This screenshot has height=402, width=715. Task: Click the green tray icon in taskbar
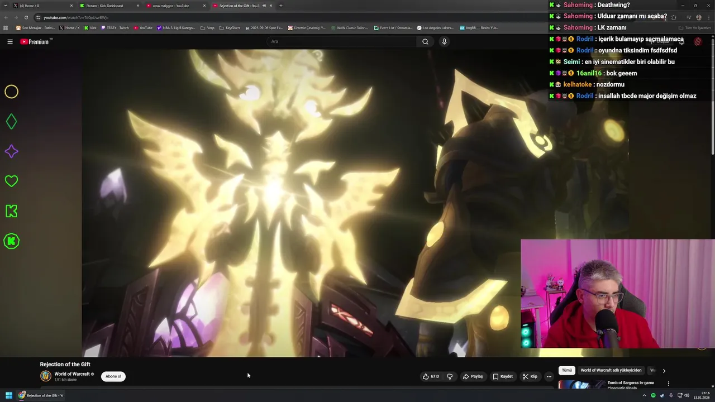click(x=653, y=395)
